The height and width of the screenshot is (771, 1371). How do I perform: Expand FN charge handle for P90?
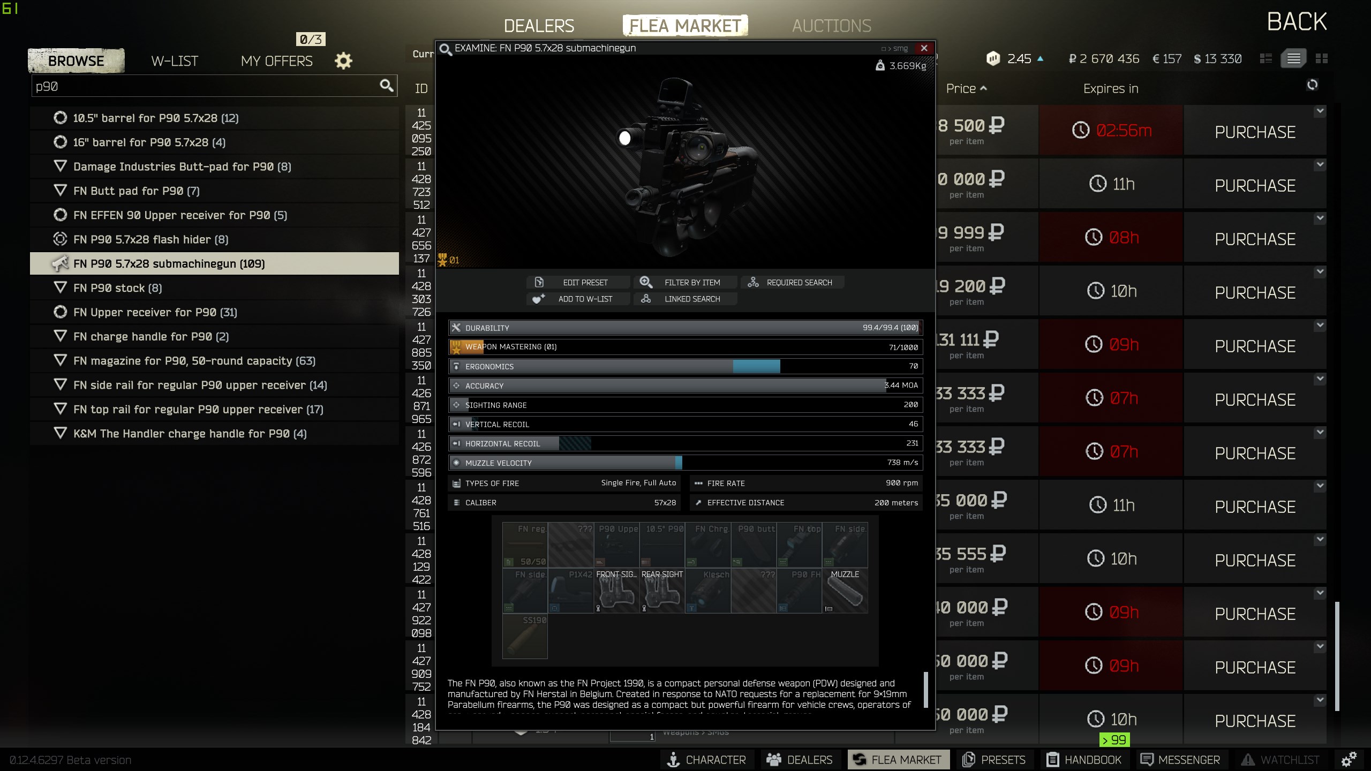coord(214,336)
